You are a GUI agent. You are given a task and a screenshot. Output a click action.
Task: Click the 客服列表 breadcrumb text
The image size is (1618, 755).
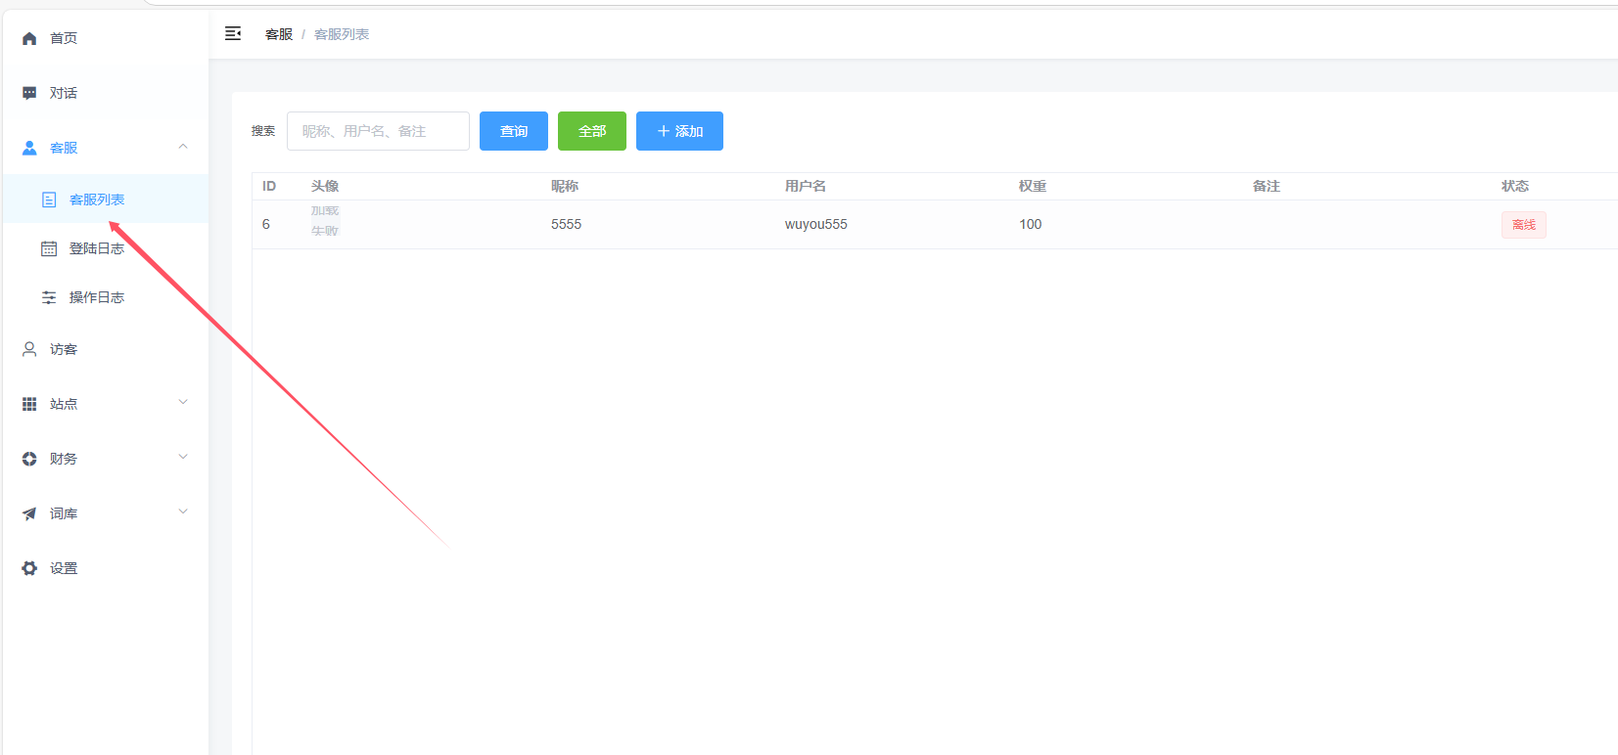342,34
